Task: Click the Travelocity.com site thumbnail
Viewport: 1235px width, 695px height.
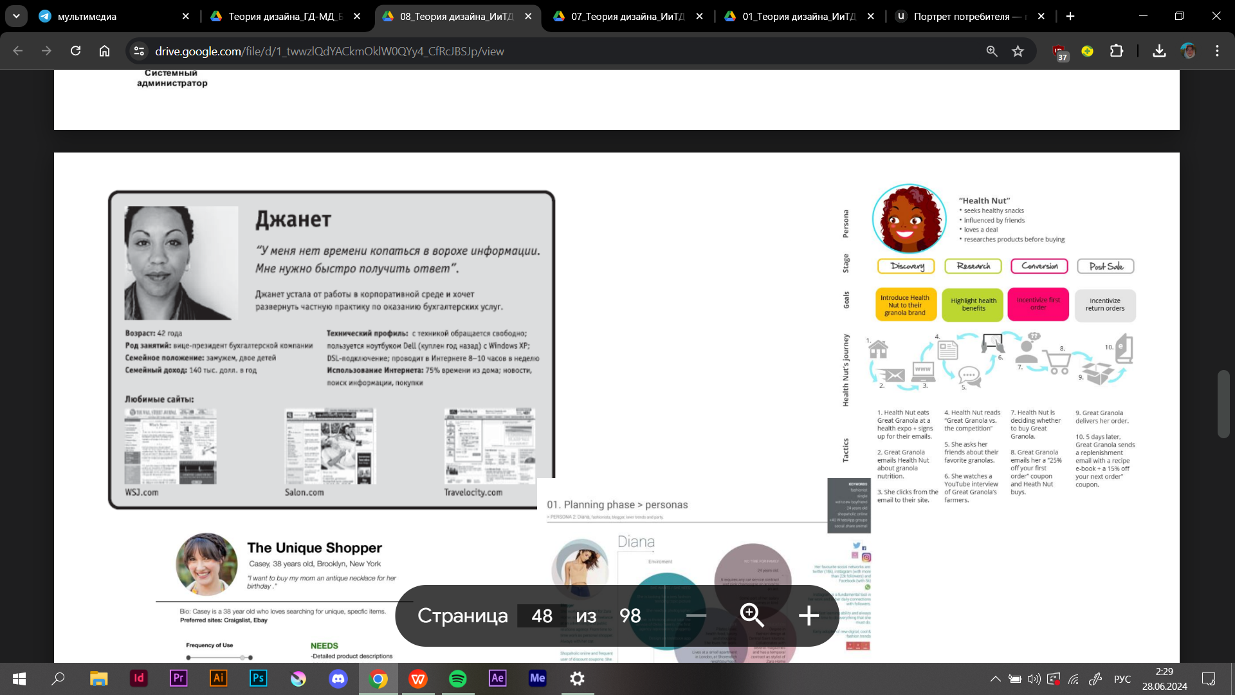Action: (489, 446)
